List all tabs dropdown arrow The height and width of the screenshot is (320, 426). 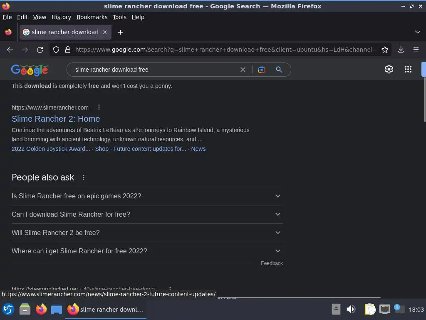(x=417, y=32)
